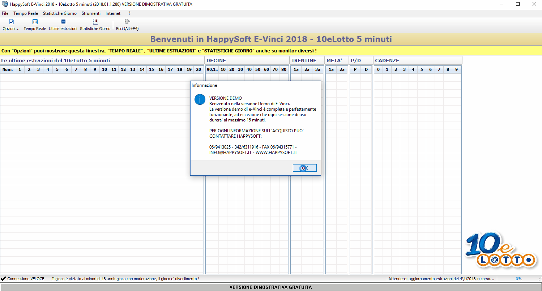Click the column 20 header in ultime estrazioni
Screen dimensions: 542x291
coord(198,69)
